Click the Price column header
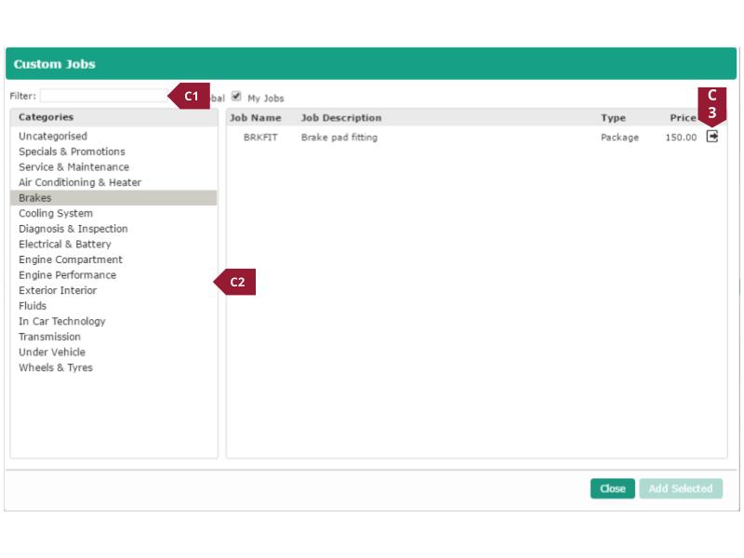This screenshot has height=558, width=744. [683, 118]
